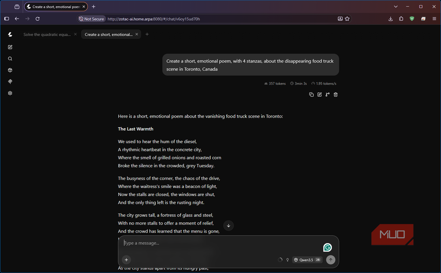The image size is (441, 273).
Task: Edit the user message
Action: click(319, 95)
